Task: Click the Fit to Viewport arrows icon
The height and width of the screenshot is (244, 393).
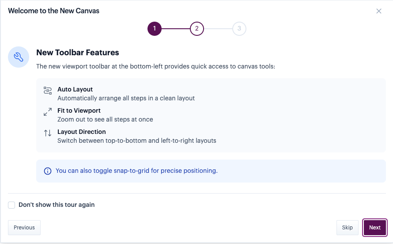Action: (48, 112)
